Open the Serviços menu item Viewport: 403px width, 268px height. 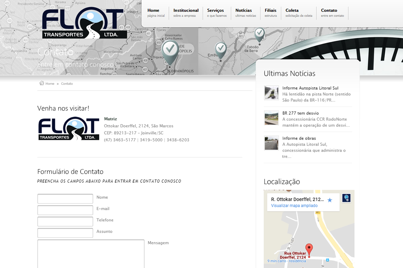pos(217,13)
